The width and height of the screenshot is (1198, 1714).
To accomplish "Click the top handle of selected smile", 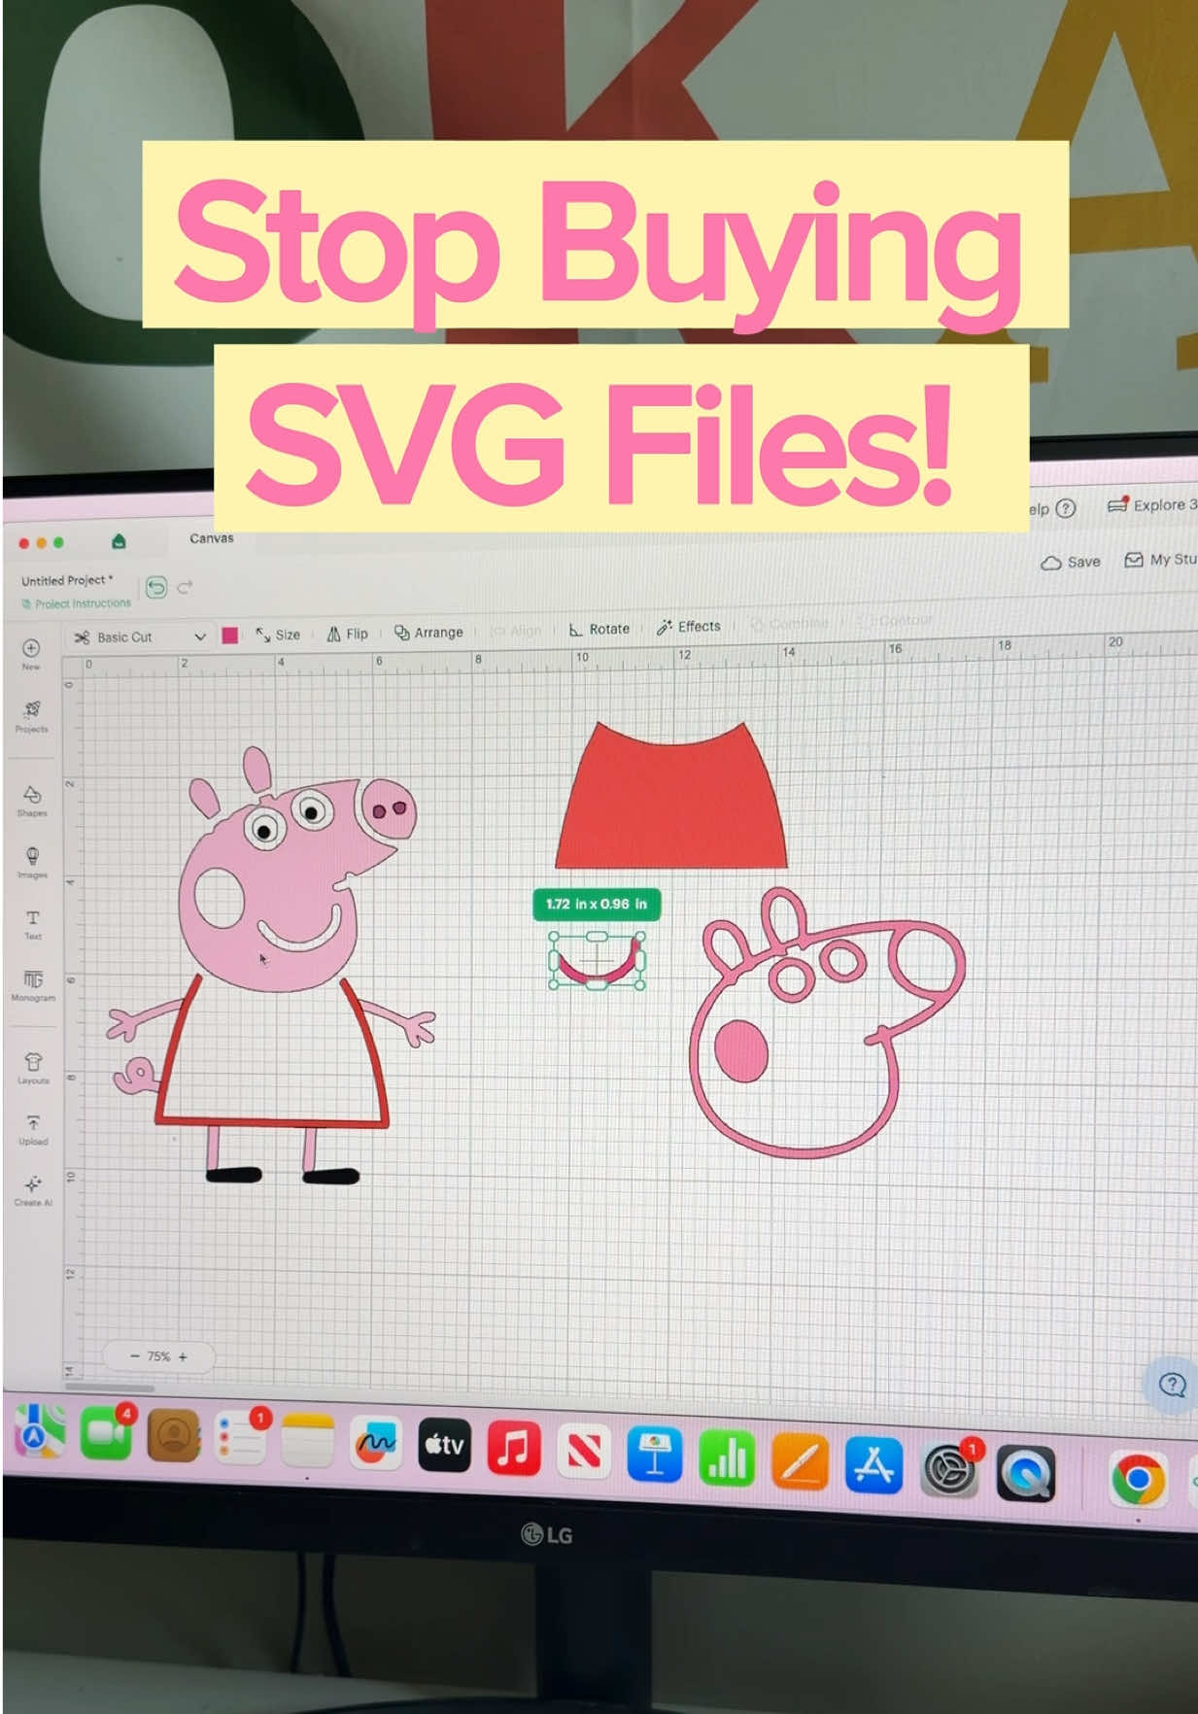I will [598, 937].
